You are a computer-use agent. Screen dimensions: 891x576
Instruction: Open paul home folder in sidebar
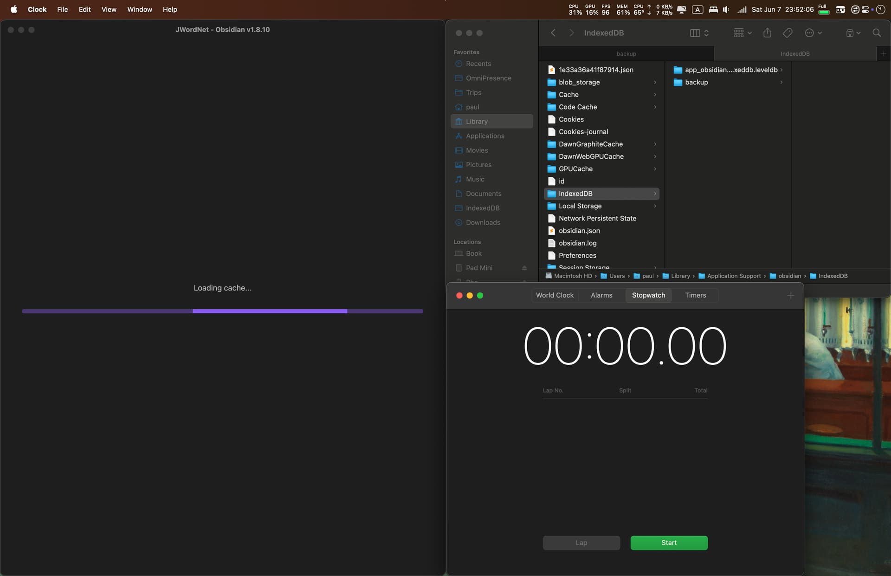[491, 107]
